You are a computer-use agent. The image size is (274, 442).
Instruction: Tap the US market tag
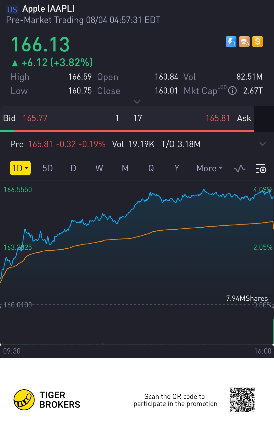click(x=12, y=10)
